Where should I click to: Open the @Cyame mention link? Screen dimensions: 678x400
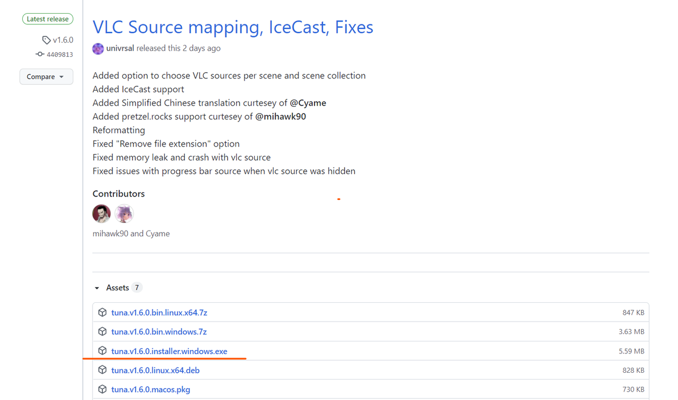tap(308, 103)
